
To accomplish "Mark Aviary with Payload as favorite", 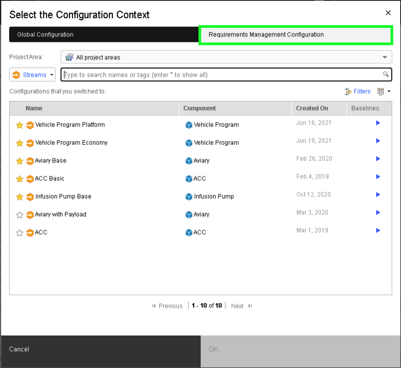I will [x=20, y=215].
